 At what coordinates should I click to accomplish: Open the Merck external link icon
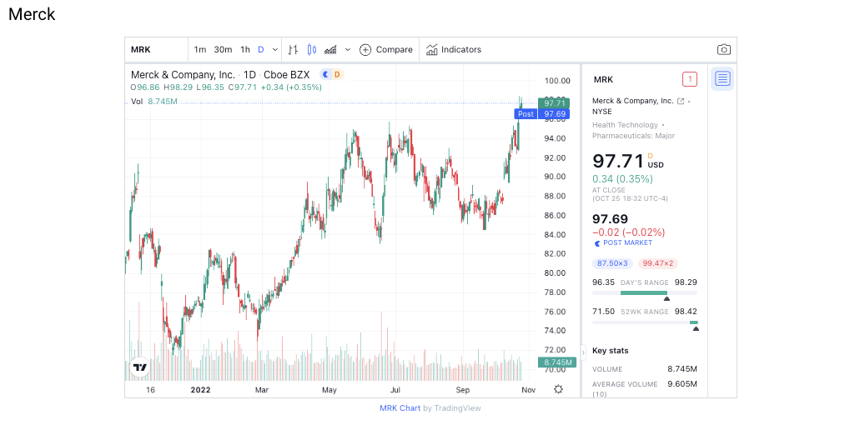[x=681, y=101]
